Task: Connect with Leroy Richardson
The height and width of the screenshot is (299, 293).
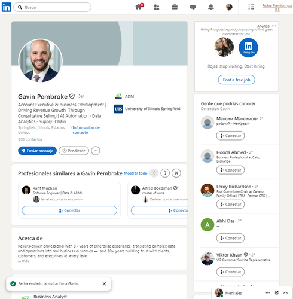Action: tap(230, 205)
